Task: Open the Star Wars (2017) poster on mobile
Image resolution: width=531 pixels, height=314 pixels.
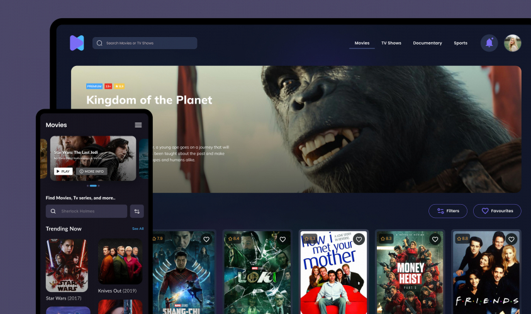Action: coord(67,265)
